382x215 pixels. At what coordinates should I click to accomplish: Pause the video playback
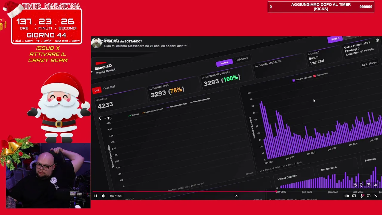click(x=95, y=196)
